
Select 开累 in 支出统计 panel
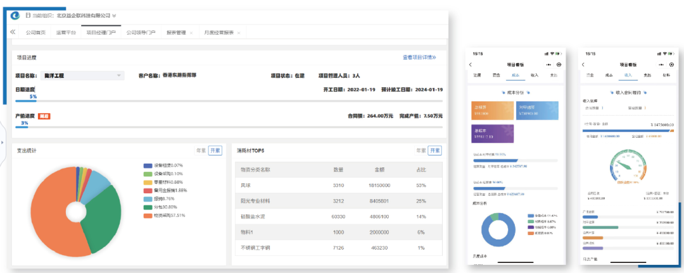(x=215, y=150)
